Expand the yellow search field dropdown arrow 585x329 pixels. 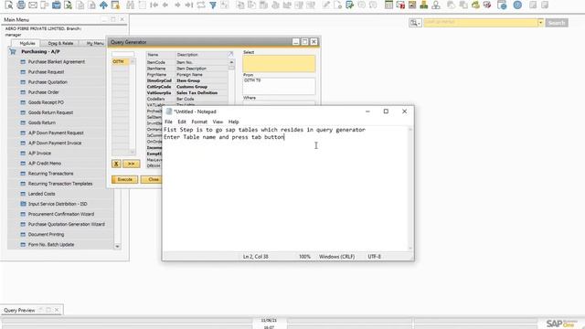pos(540,23)
